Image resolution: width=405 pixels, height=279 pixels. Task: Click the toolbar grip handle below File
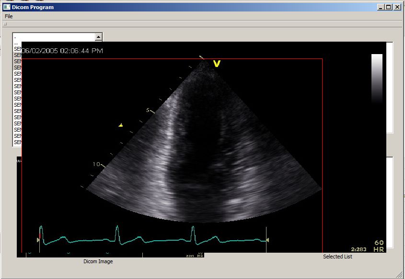[x=5, y=24]
